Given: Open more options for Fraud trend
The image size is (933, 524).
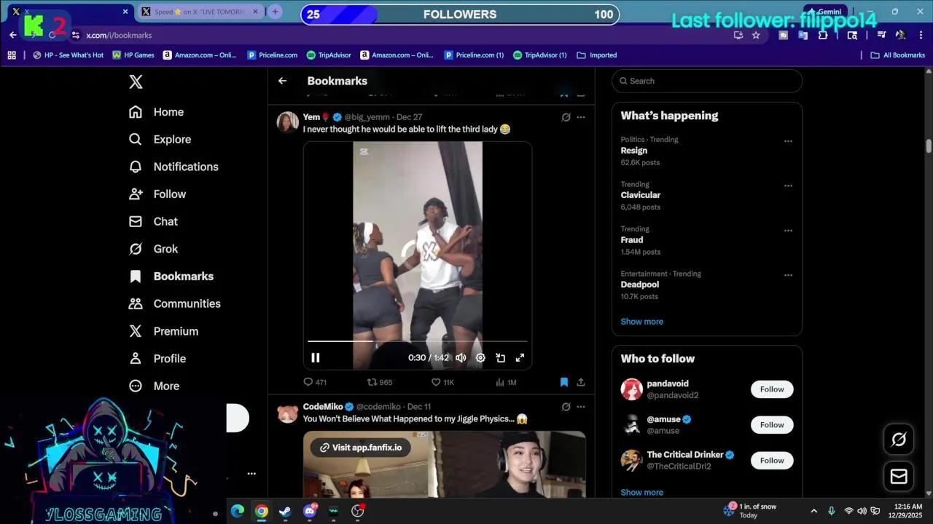Looking at the screenshot, I should [x=788, y=231].
